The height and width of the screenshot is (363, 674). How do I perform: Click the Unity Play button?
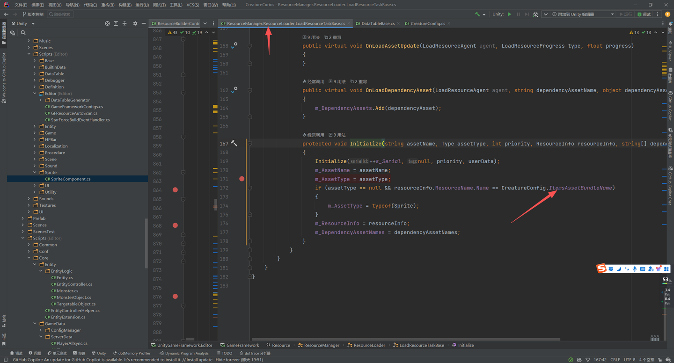[509, 14]
